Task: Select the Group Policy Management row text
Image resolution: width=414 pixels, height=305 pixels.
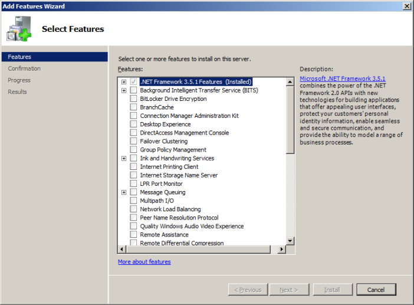Action: pos(173,150)
